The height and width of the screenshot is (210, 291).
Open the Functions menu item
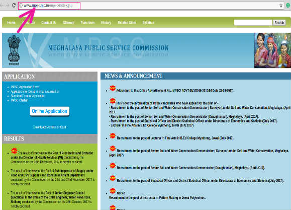(87, 23)
